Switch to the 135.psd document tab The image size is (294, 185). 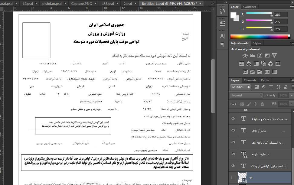click(108, 4)
